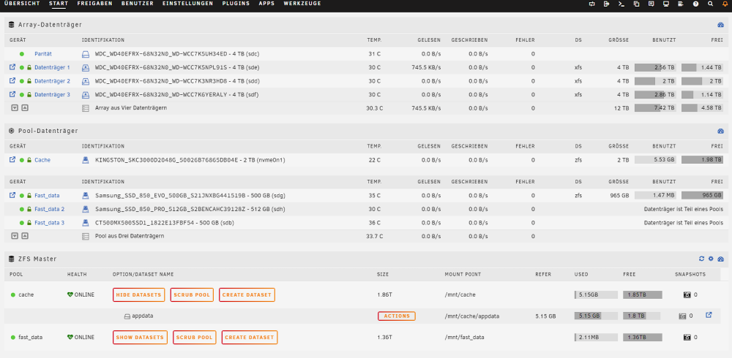Browse Datenträger 1 via external link icon
The height and width of the screenshot is (358, 732).
point(12,67)
